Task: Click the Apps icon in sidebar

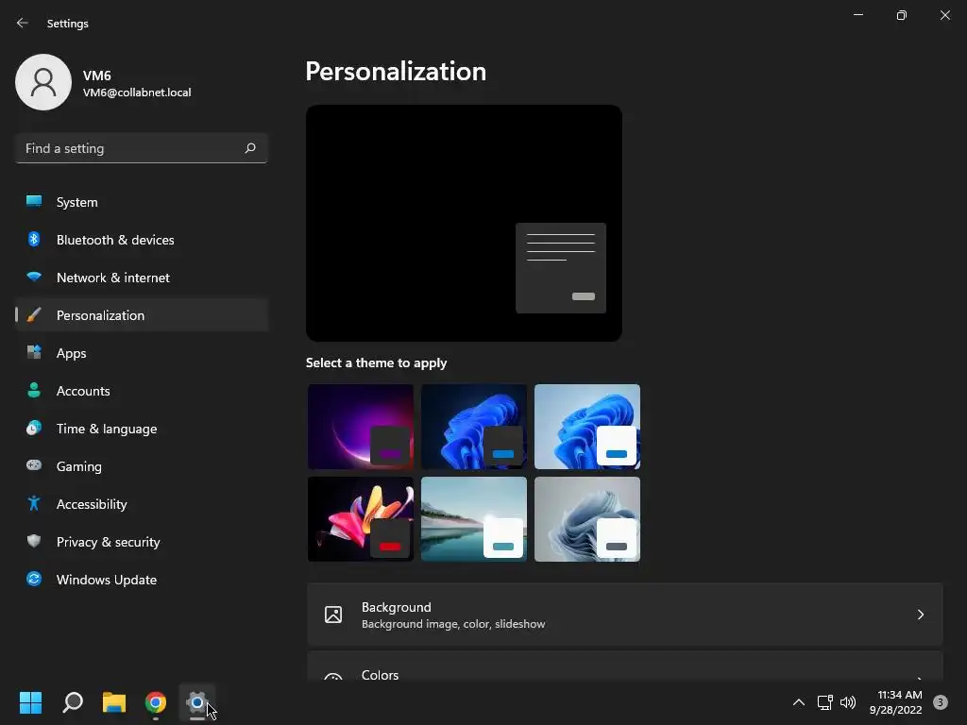Action: [34, 353]
